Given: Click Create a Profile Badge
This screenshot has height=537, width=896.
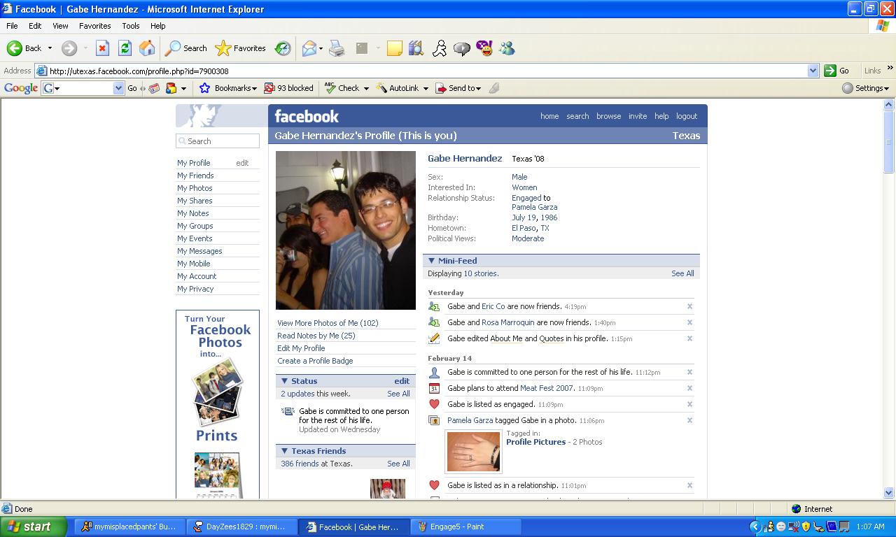Looking at the screenshot, I should point(315,361).
